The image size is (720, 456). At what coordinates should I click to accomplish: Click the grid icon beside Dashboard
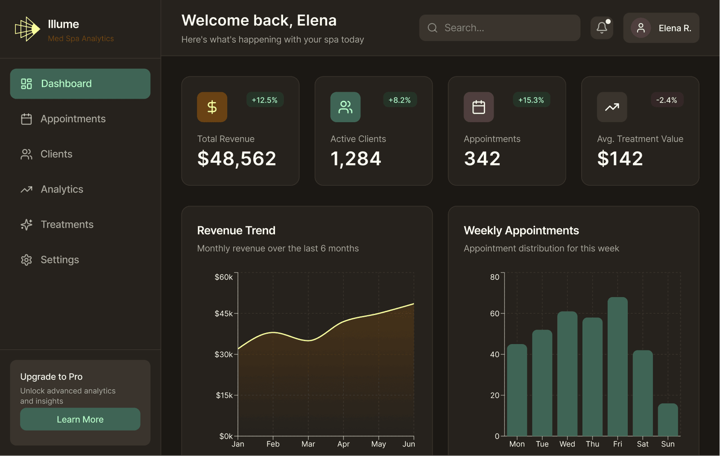coord(27,84)
